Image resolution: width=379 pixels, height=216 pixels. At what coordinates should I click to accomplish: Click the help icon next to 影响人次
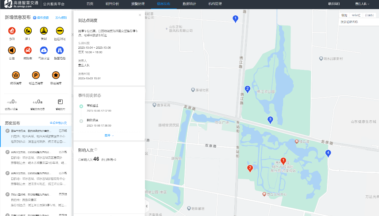96,149
